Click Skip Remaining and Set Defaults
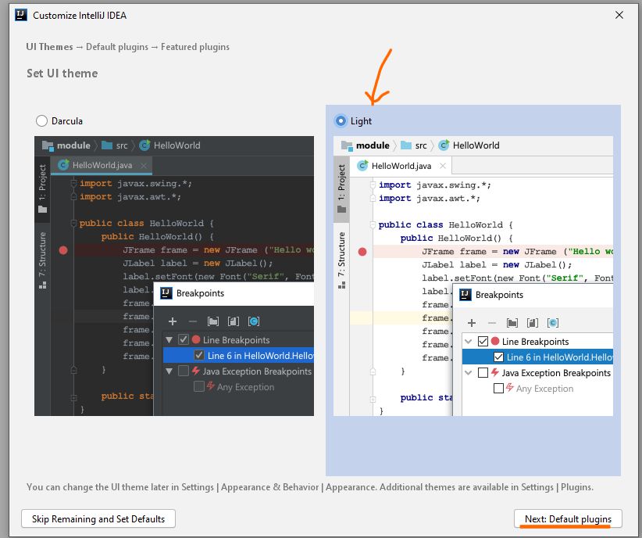 [98, 519]
